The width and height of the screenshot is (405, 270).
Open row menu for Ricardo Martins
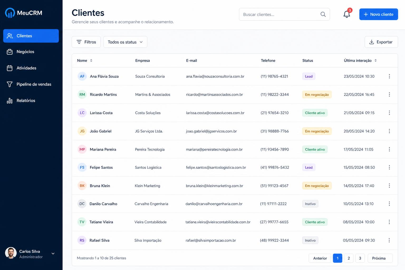(x=389, y=94)
